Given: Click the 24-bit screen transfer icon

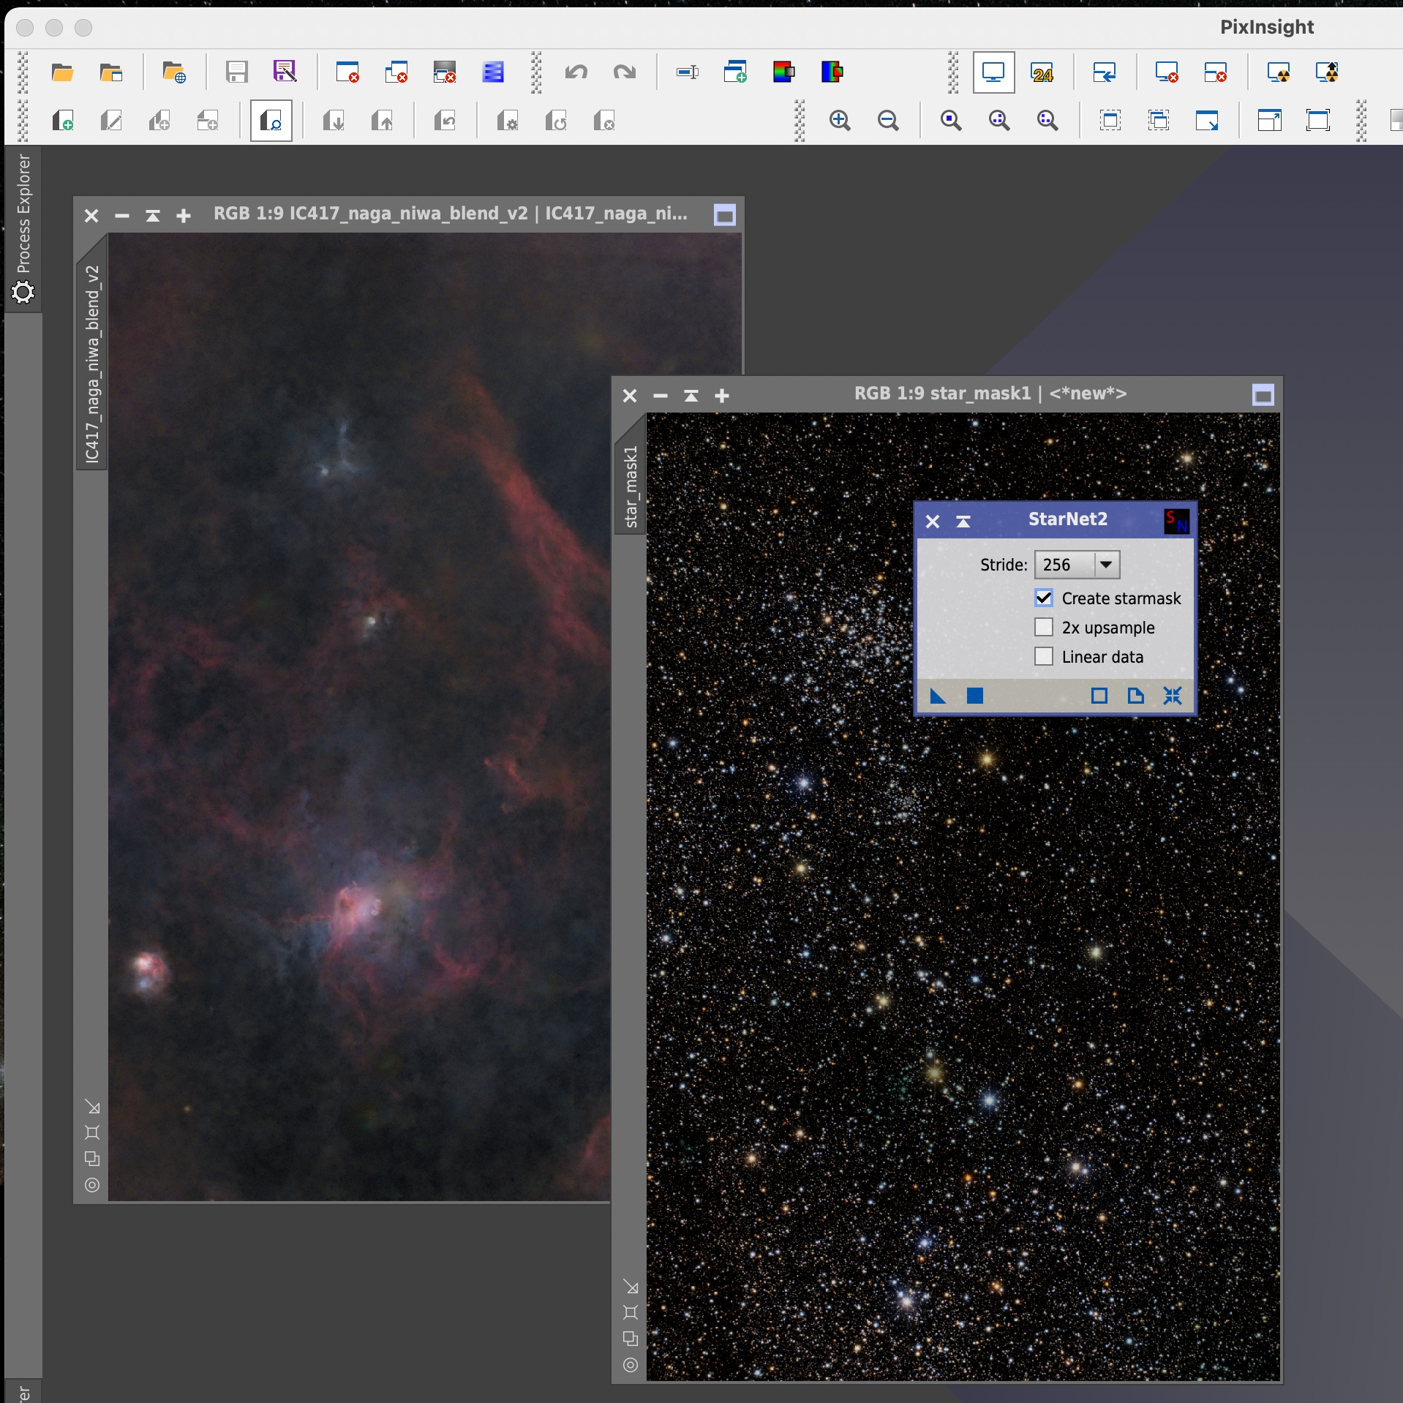Looking at the screenshot, I should point(1042,72).
